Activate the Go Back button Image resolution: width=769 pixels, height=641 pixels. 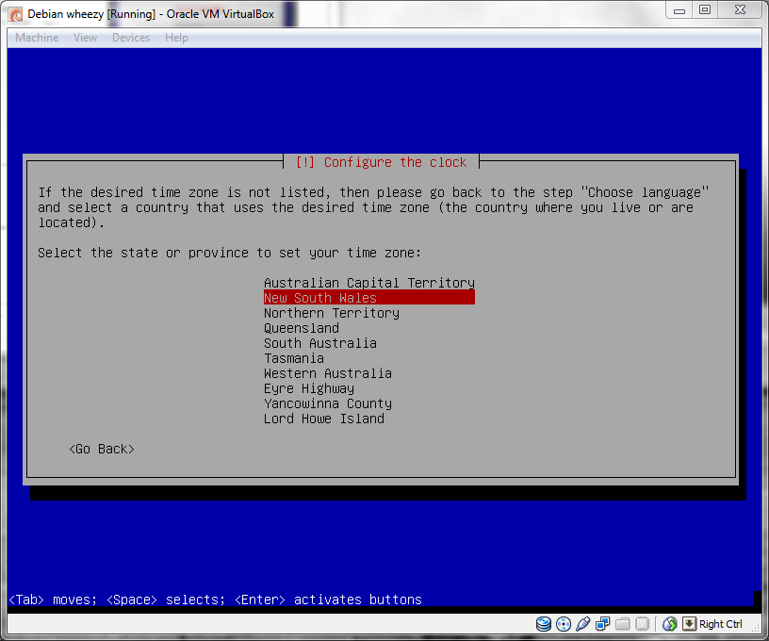(x=102, y=449)
